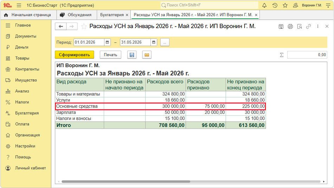Open the hamburger main menu icon
Viewport: 334px width, 188px height.
pos(19,5)
